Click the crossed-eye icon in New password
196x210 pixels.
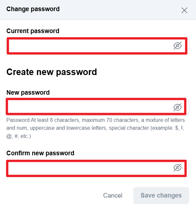(x=177, y=107)
